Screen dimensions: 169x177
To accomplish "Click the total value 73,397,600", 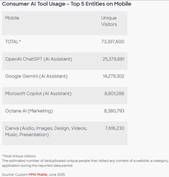I will click(113, 42).
